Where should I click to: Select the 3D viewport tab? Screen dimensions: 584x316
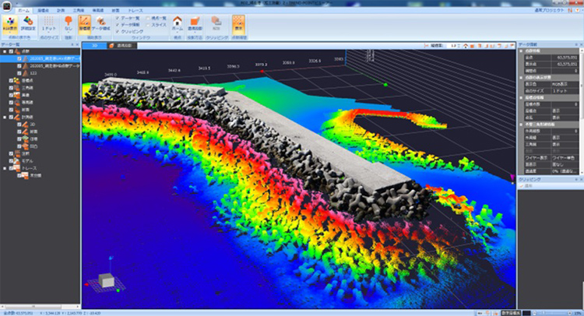pyautogui.click(x=94, y=46)
